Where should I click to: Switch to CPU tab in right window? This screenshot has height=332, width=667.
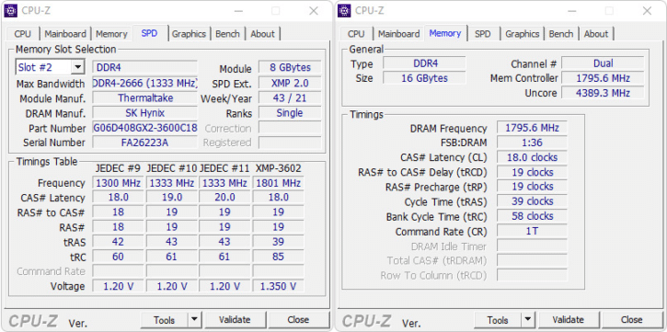[356, 34]
